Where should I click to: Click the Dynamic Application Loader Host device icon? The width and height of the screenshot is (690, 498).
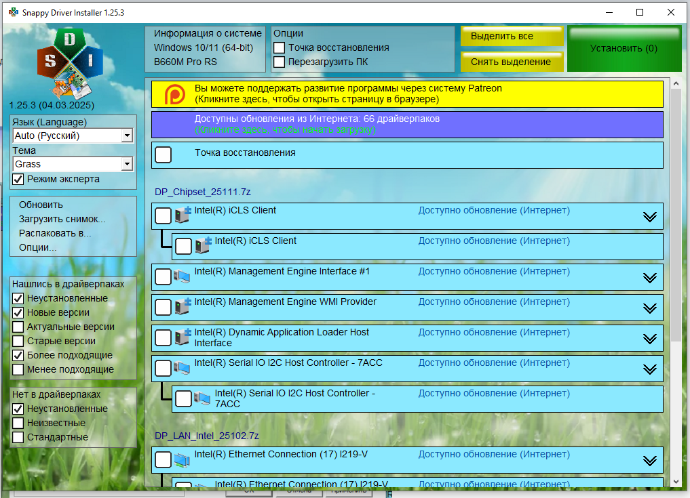182,337
